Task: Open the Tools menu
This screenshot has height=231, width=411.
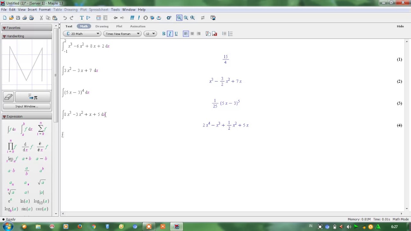Action: tap(115, 10)
